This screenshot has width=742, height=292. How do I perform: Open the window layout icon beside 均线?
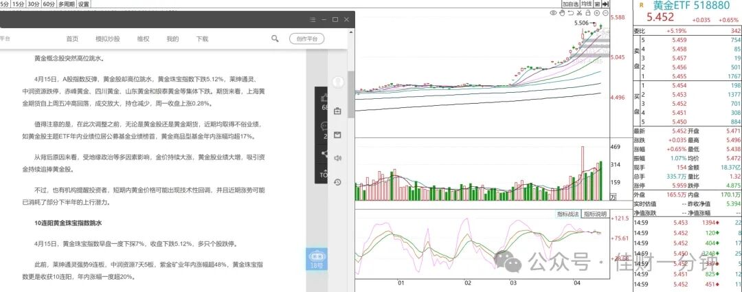pos(597,4)
